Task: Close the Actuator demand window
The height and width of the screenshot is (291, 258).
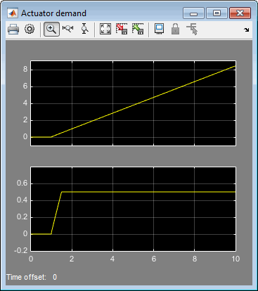Action: point(240,13)
